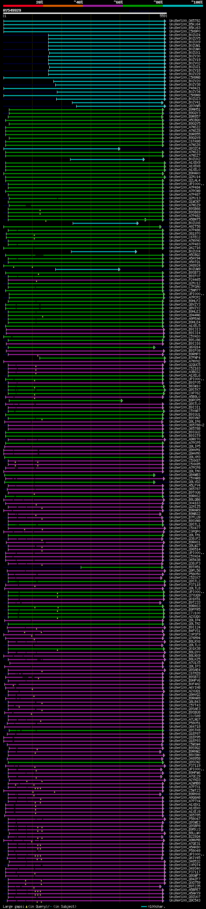This screenshot has width=206, height=909.
Task: Select hit label UniRef100_P48421
Action: click(x=185, y=88)
